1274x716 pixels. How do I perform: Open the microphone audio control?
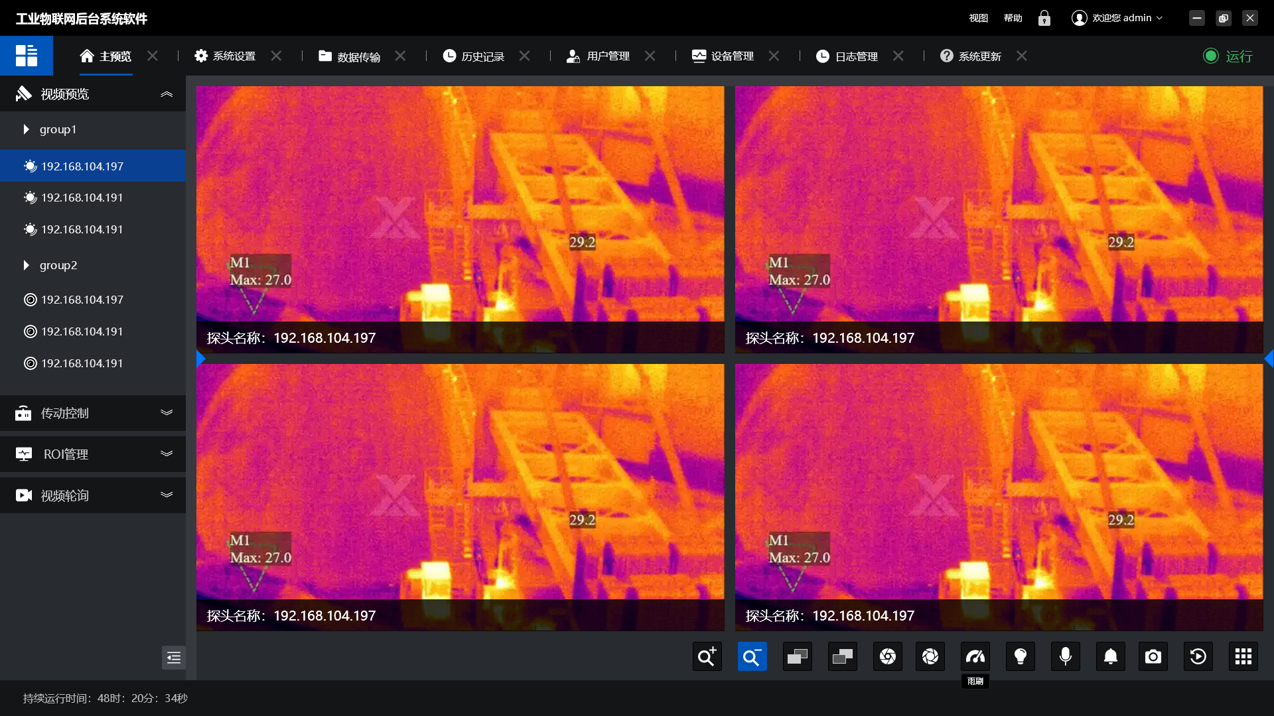click(1065, 656)
